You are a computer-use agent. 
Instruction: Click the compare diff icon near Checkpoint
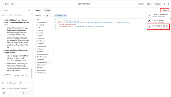22,75
